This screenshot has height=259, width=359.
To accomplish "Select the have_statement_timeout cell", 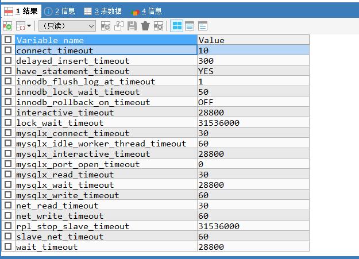I will (106, 71).
